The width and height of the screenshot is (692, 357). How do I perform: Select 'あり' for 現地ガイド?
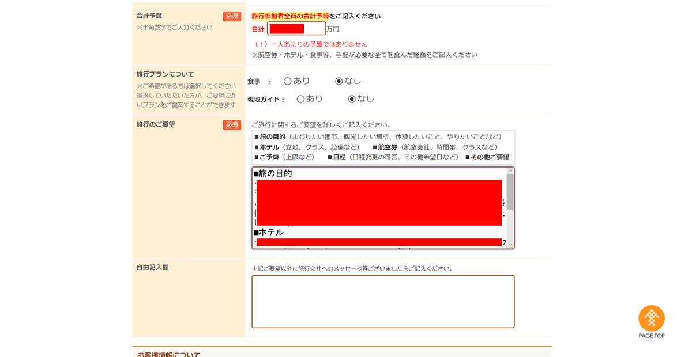pos(300,99)
